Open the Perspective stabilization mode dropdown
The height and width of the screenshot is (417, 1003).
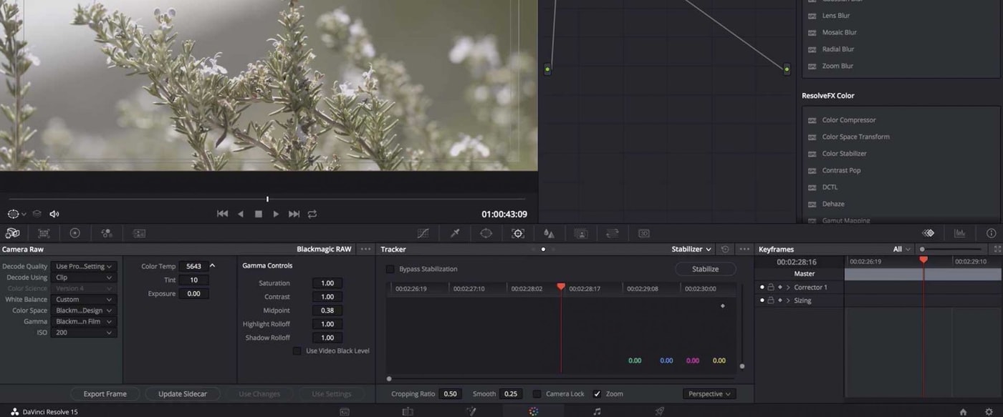point(709,394)
